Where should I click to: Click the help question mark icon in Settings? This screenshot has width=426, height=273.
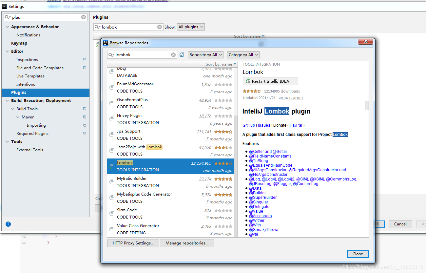pyautogui.click(x=8, y=224)
